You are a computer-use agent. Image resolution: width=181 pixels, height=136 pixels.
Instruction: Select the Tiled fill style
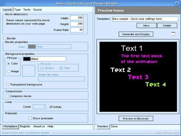tap(61, 68)
